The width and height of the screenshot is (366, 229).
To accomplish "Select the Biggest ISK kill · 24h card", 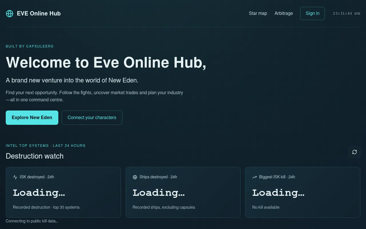I will click(x=303, y=192).
